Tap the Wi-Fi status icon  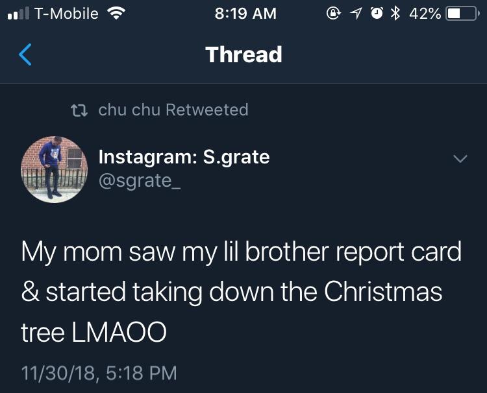pyautogui.click(x=116, y=13)
